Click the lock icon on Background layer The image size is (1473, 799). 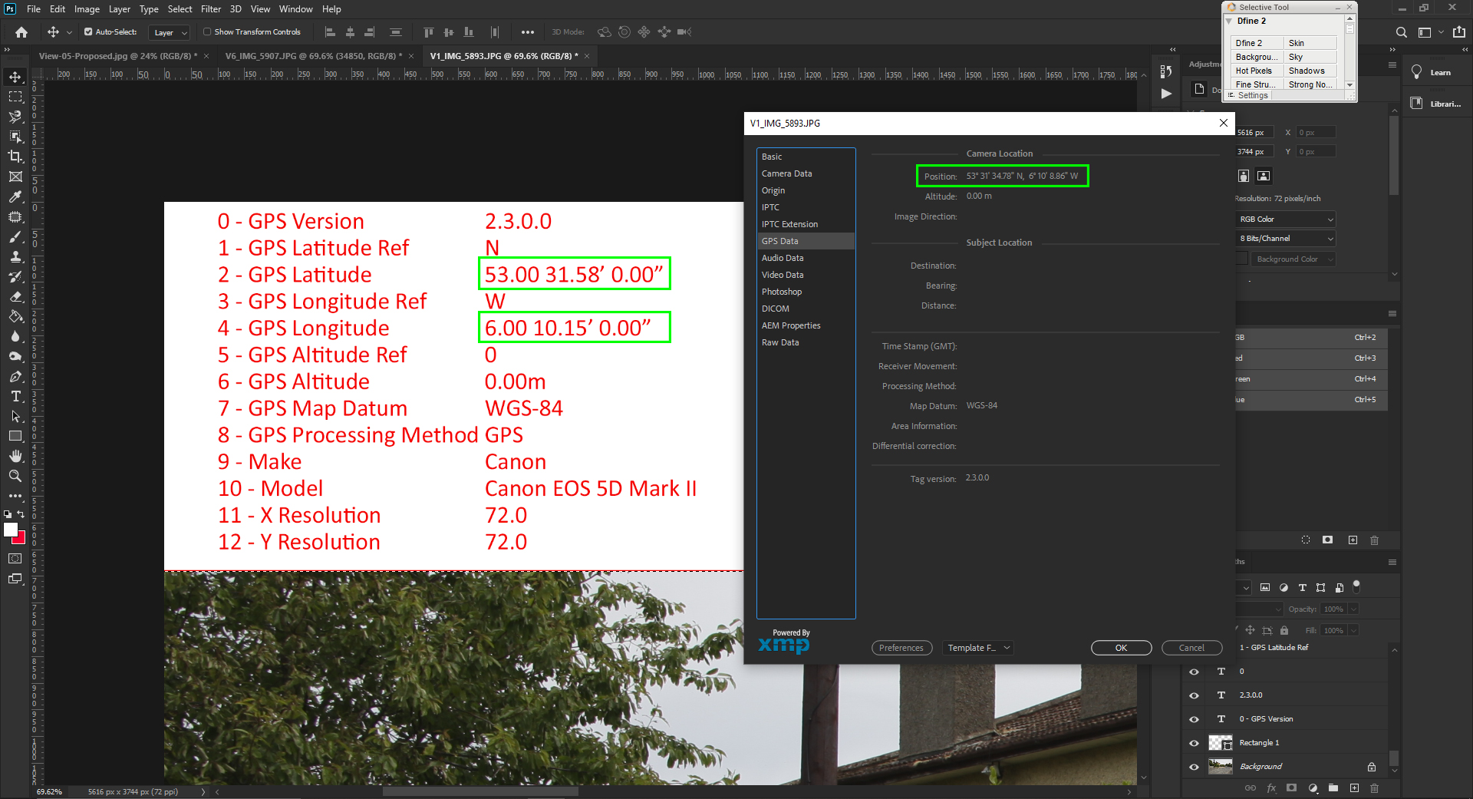[1371, 767]
